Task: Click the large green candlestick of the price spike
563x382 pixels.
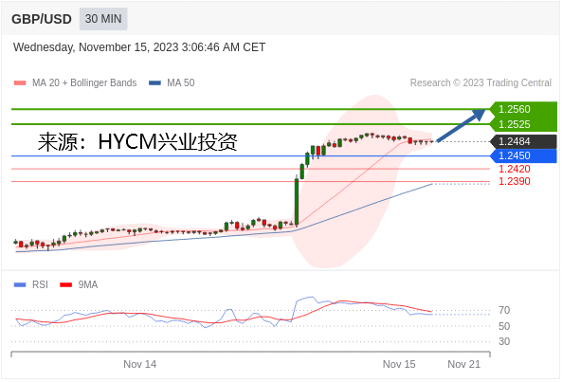Action: click(x=297, y=201)
